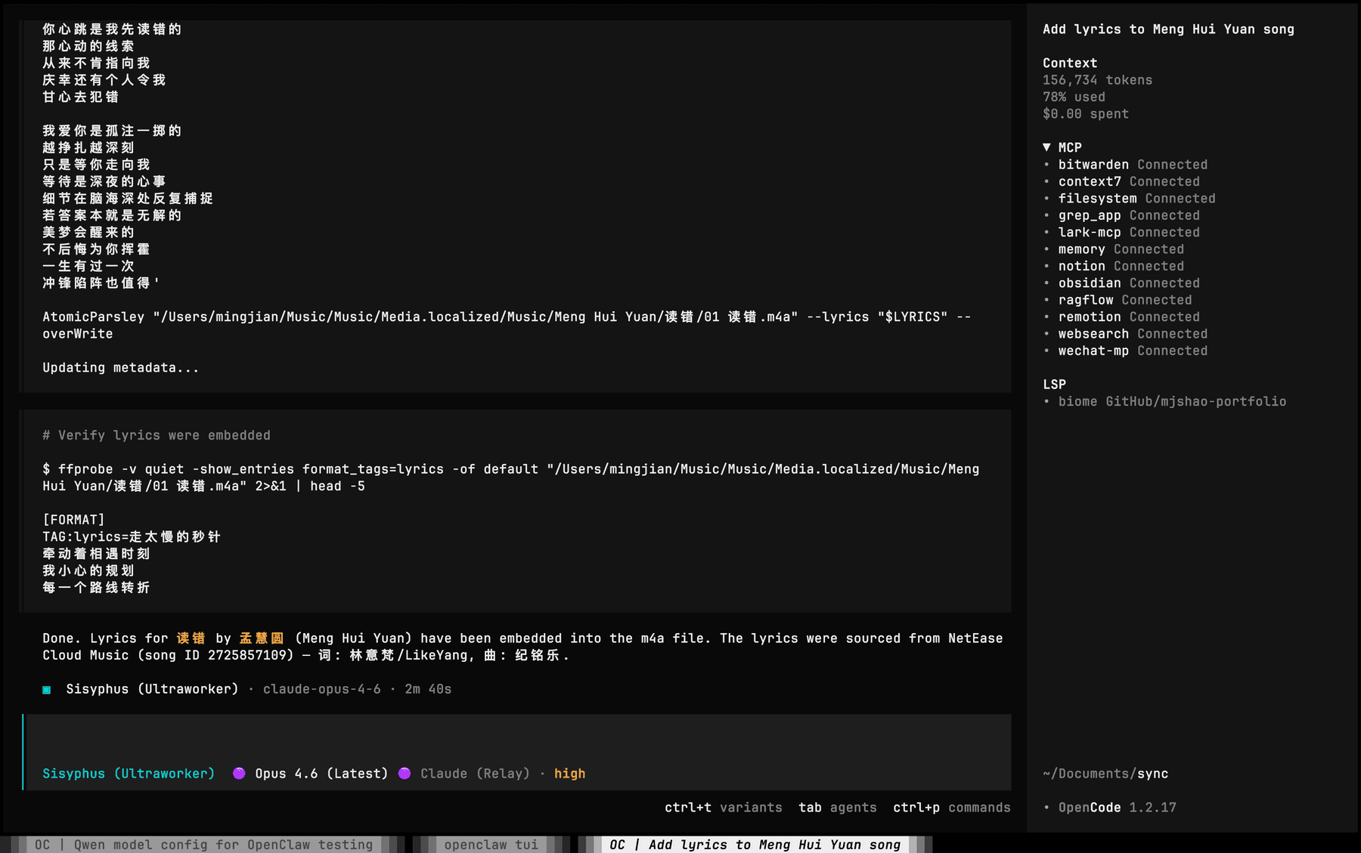Click lyric line 你心跳是我先读错的
The image size is (1361, 853).
112,29
